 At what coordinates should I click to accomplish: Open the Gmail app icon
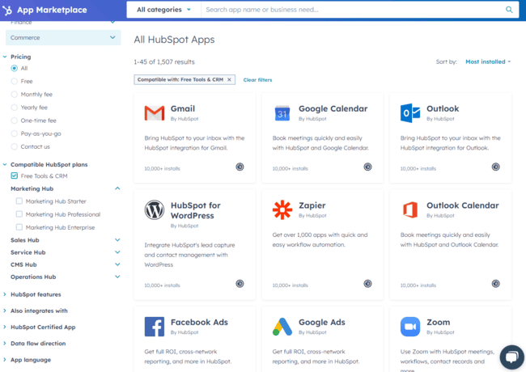click(x=155, y=113)
